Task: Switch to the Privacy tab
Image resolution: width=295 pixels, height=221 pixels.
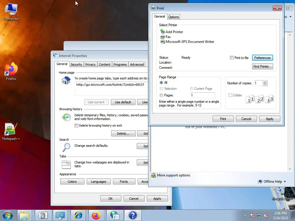Action: tap(90, 64)
